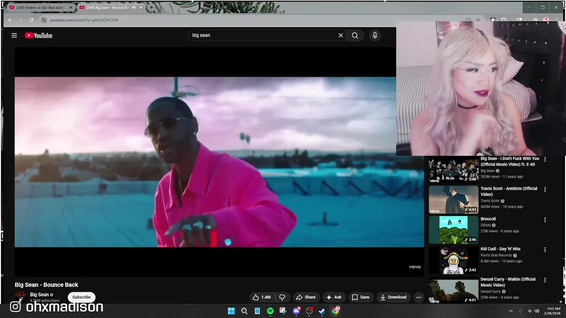Start voice search with the microphone

pyautogui.click(x=375, y=35)
